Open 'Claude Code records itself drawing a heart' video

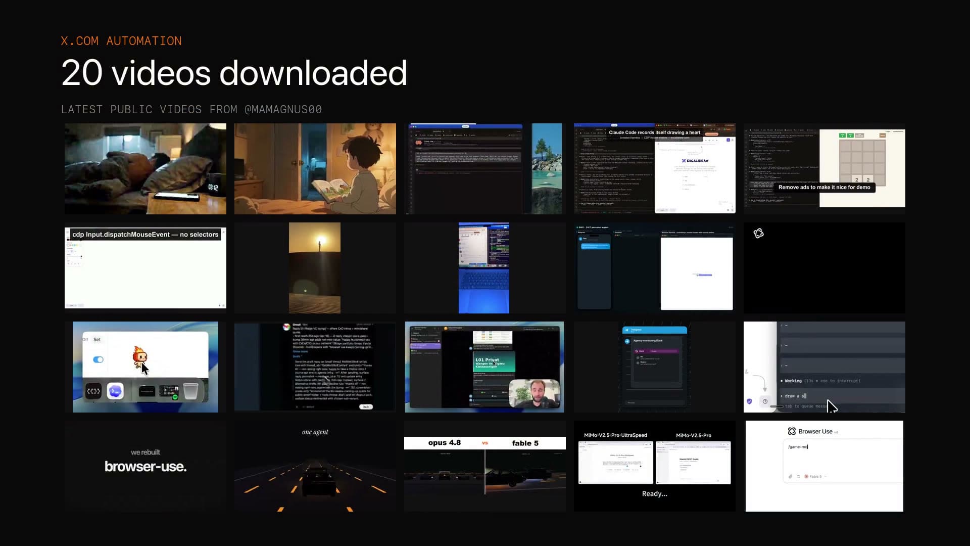click(x=655, y=169)
